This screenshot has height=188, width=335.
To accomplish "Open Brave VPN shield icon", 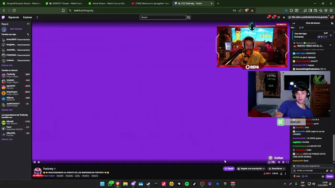I will pyautogui.click(x=326, y=10).
